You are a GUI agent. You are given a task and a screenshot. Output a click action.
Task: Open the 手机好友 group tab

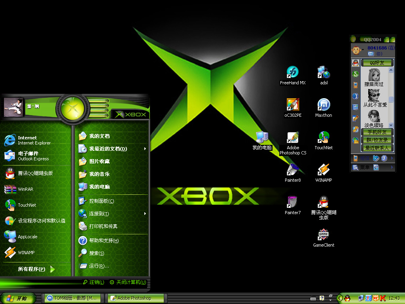click(x=377, y=132)
